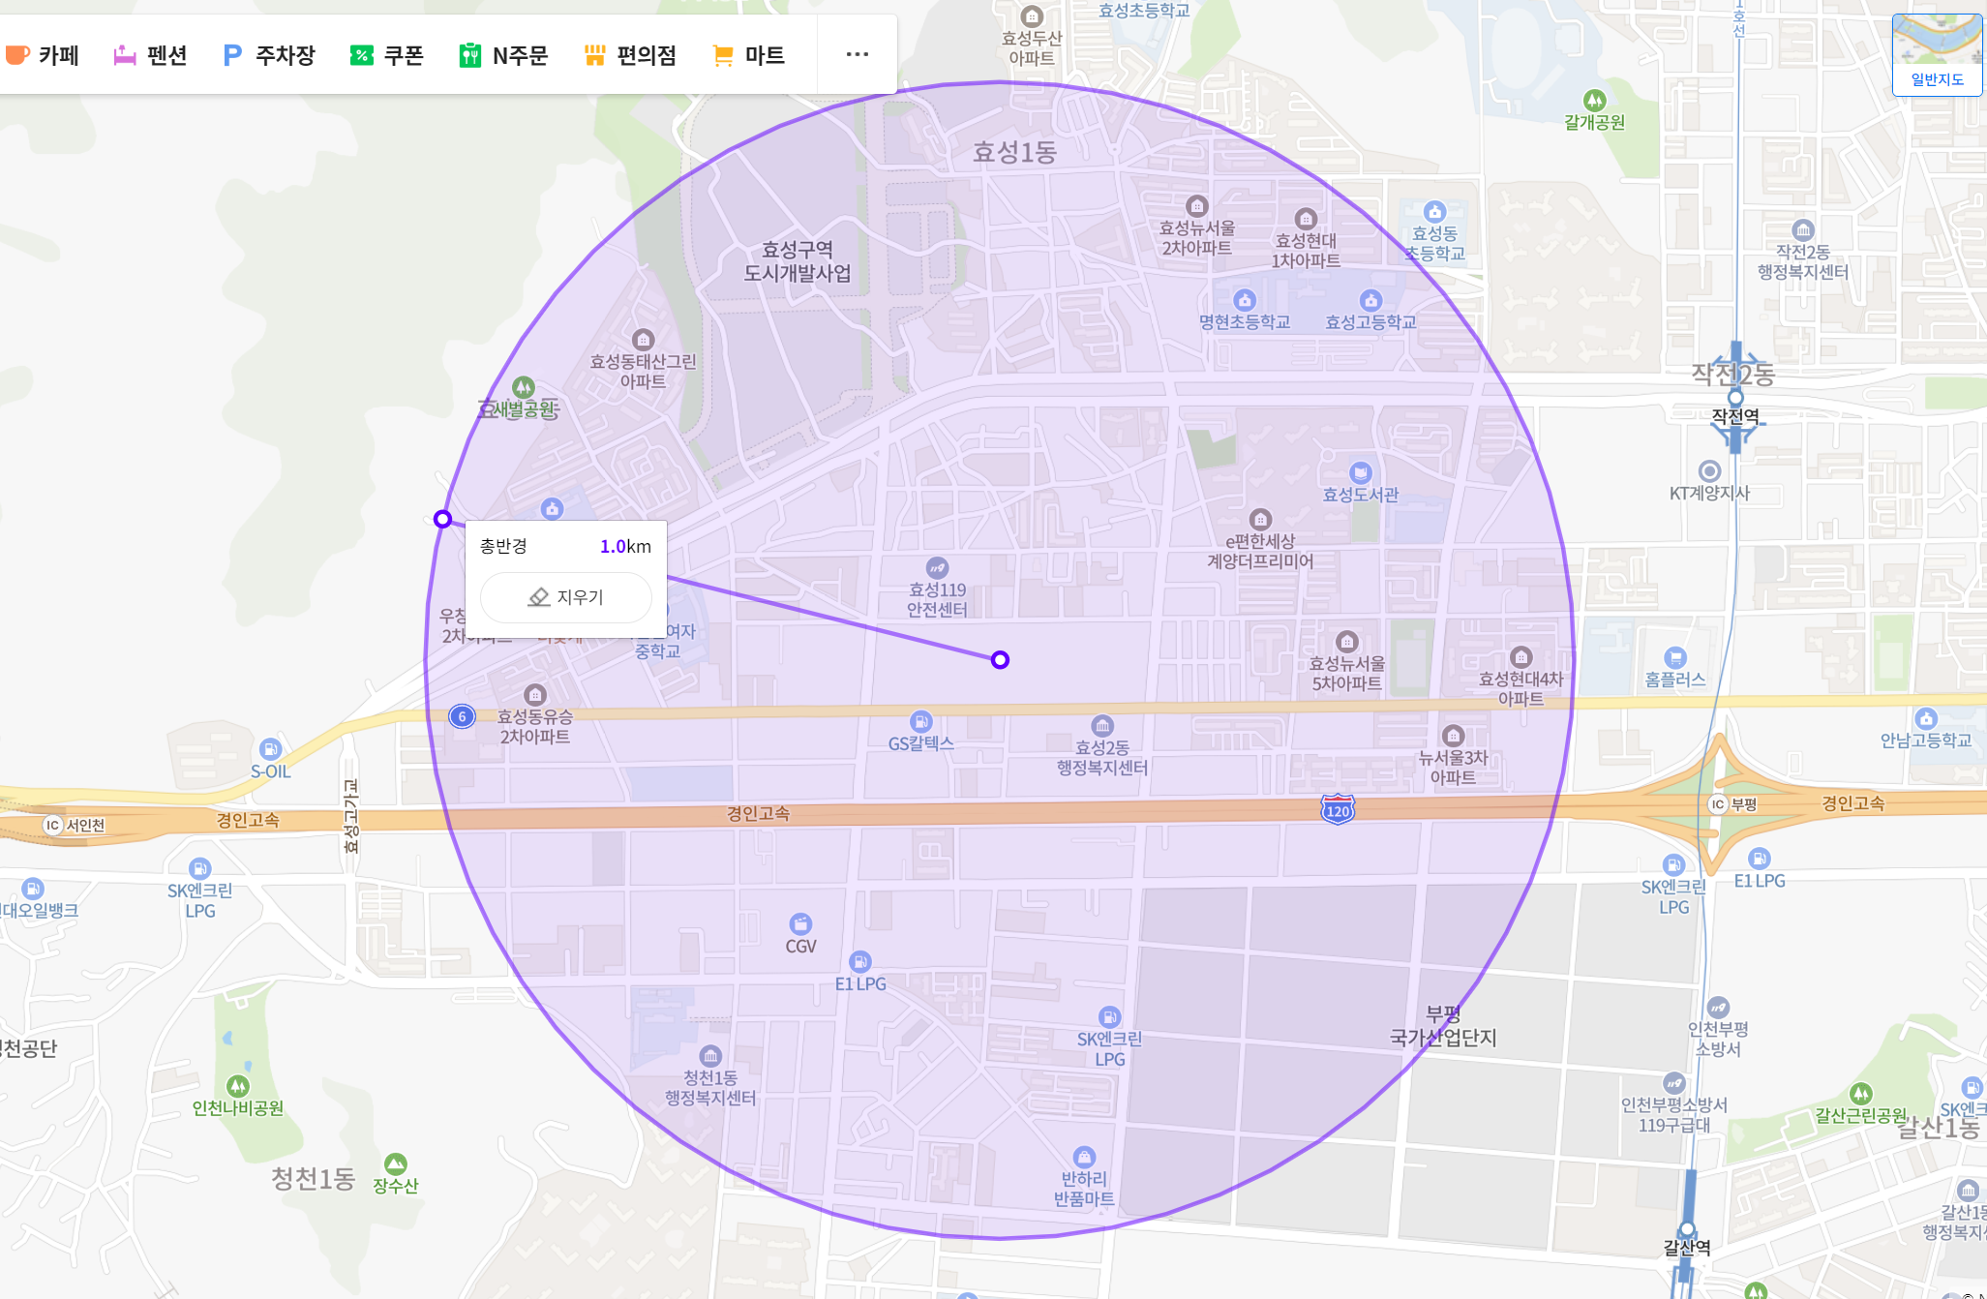Viewport: 1987px width, 1299px height.
Task: Select the 카페 category filter
Action: coord(43,55)
